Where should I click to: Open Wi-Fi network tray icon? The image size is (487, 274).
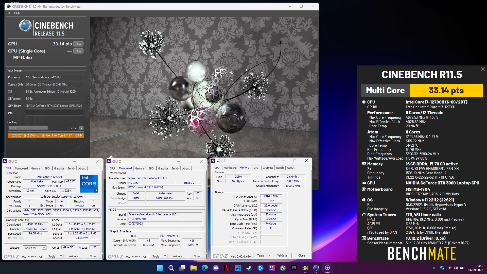coord(450,268)
